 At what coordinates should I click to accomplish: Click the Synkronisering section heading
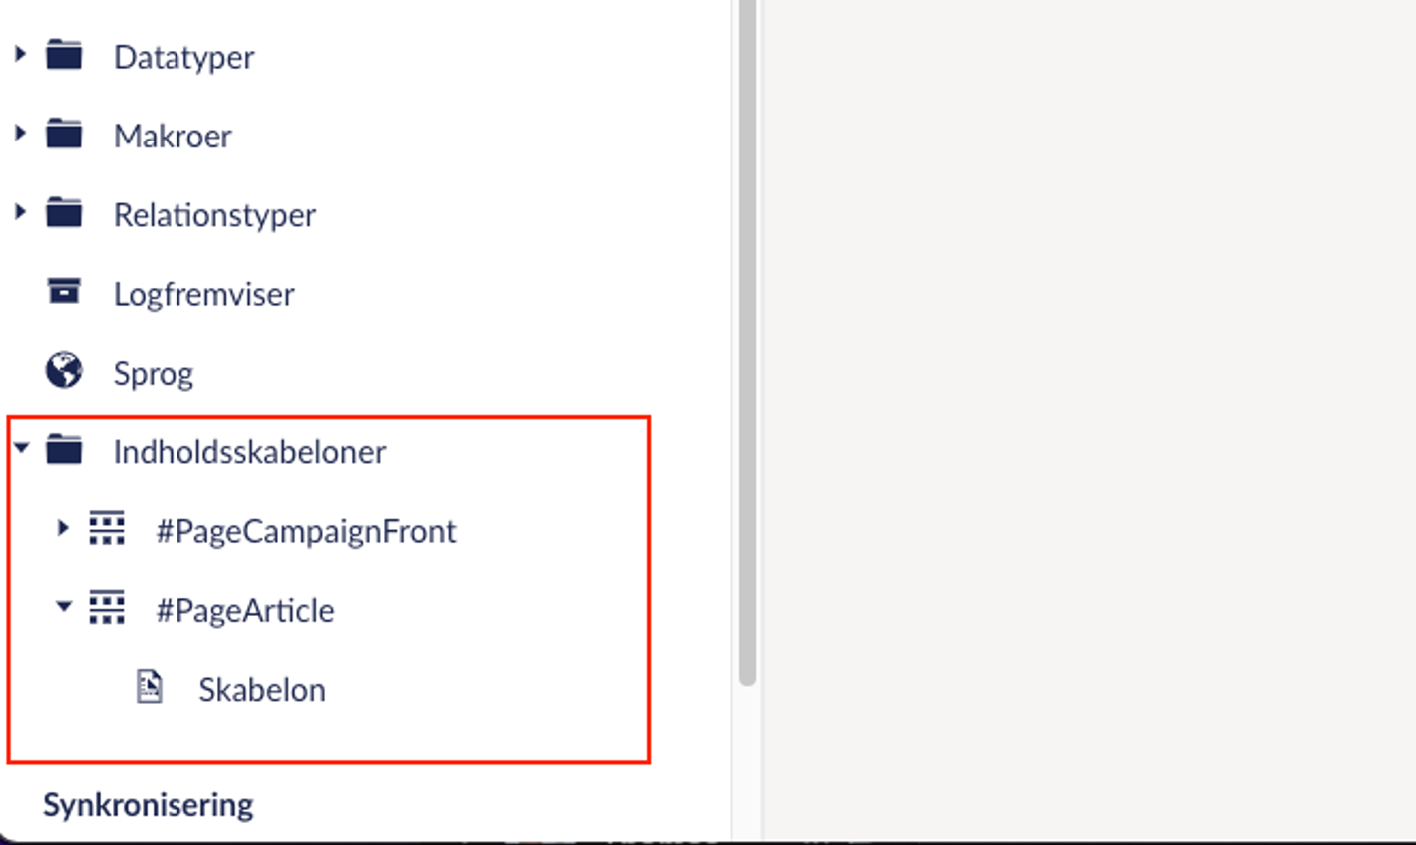pos(148,804)
